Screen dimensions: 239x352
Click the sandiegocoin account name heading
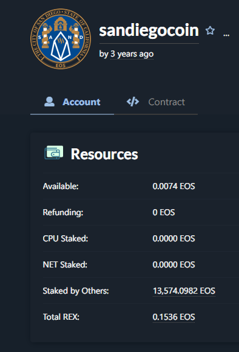[149, 30]
